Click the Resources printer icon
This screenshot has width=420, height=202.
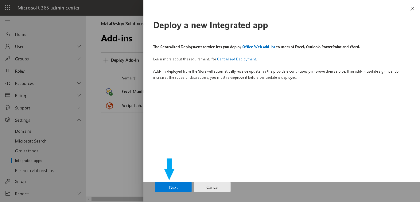click(8, 83)
